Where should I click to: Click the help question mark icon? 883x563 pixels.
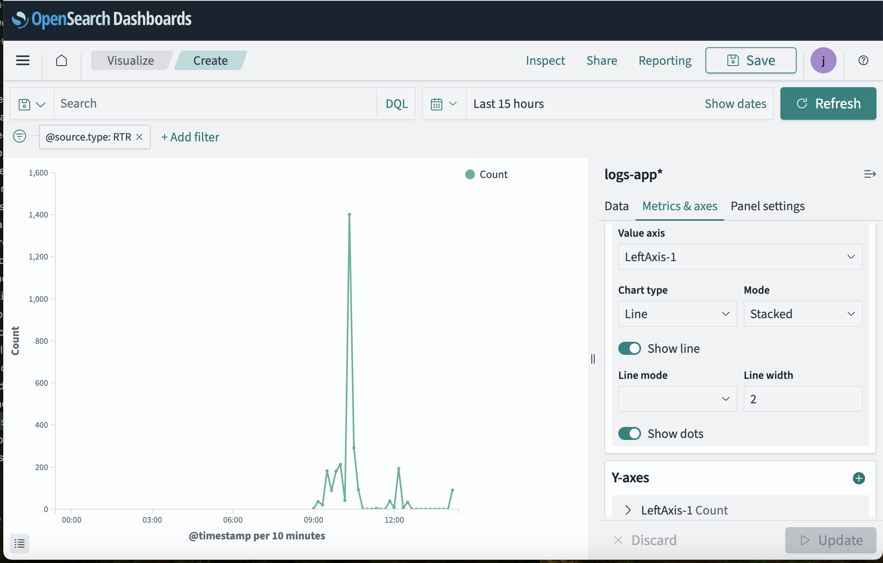[x=863, y=60]
